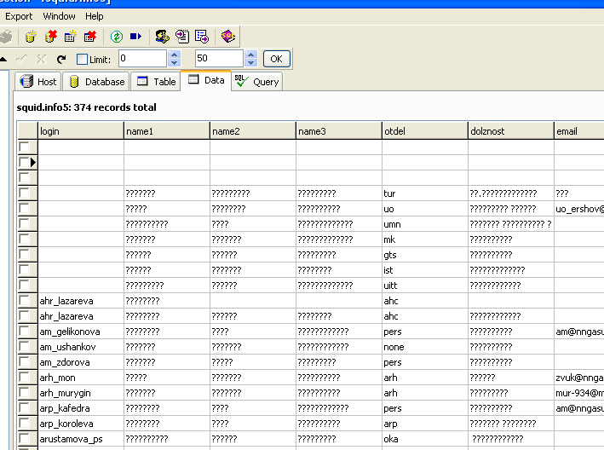604x450 pixels.
Task: Enable the Limit checkbox
Action: tap(82, 60)
